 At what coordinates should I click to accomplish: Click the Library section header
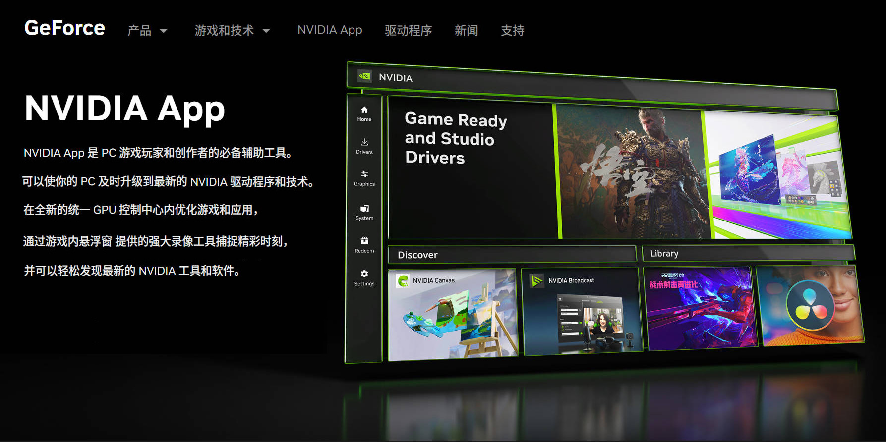click(749, 253)
